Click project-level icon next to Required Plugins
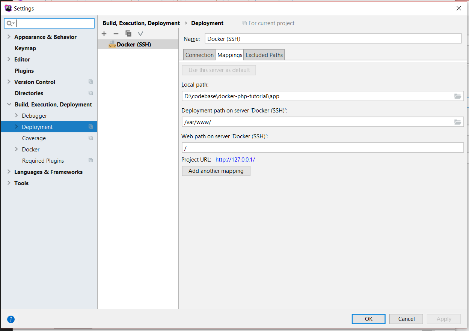469x331 pixels. [90, 160]
